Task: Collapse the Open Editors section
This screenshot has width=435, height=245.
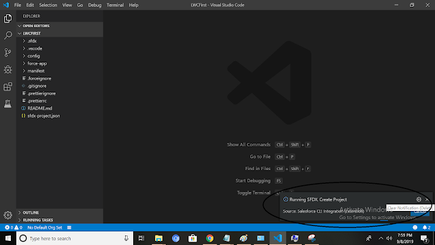Action: (x=60, y=26)
